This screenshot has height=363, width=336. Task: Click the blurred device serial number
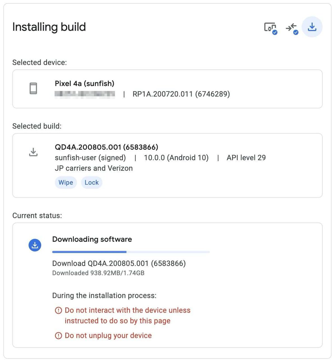85,94
